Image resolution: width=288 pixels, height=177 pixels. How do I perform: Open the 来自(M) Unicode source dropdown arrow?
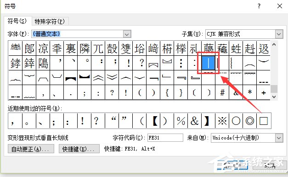coord(279,138)
